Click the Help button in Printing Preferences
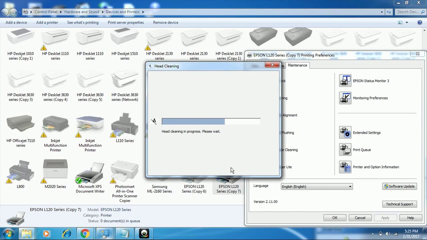Screen dimensions: 427x240 [x=411, y=218]
